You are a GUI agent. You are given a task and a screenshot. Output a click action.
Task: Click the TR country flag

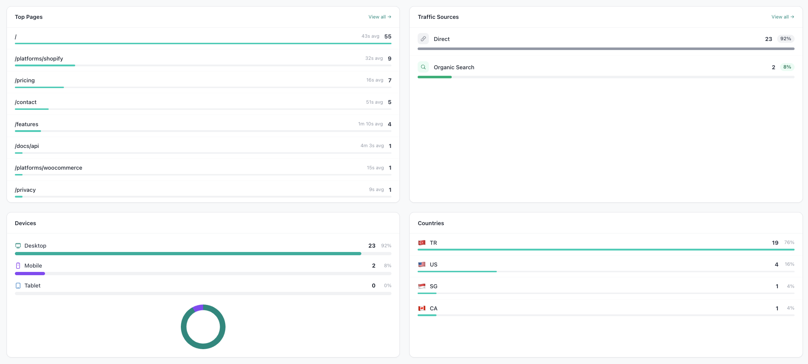pyautogui.click(x=422, y=243)
